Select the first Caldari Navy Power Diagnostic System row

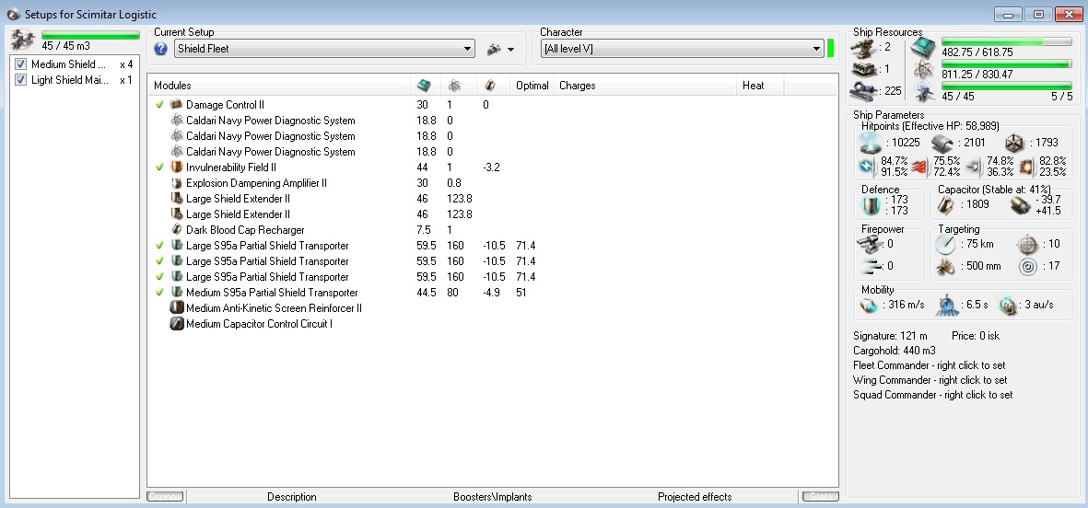pos(492,121)
